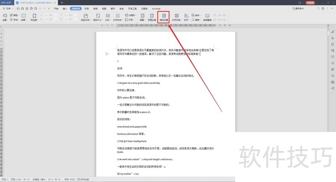
Task: Click the line 'furniture,information' in document
Action: point(131,134)
